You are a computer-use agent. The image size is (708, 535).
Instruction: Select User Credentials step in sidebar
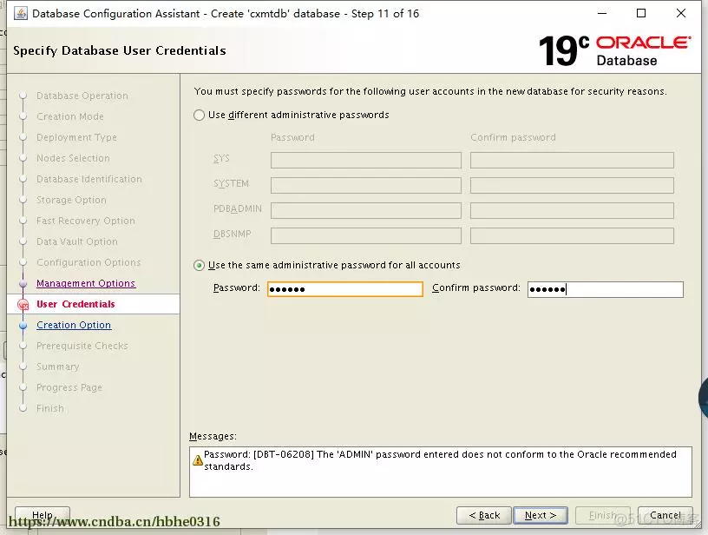tap(75, 304)
